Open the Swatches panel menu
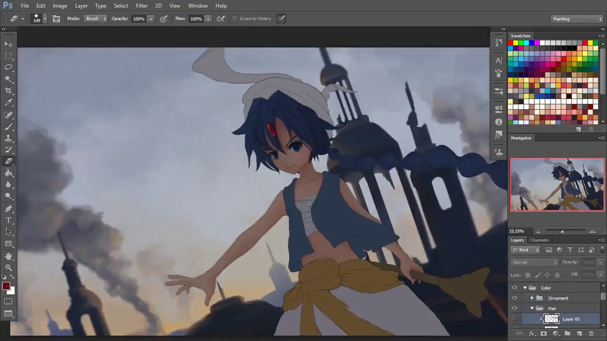 point(601,36)
